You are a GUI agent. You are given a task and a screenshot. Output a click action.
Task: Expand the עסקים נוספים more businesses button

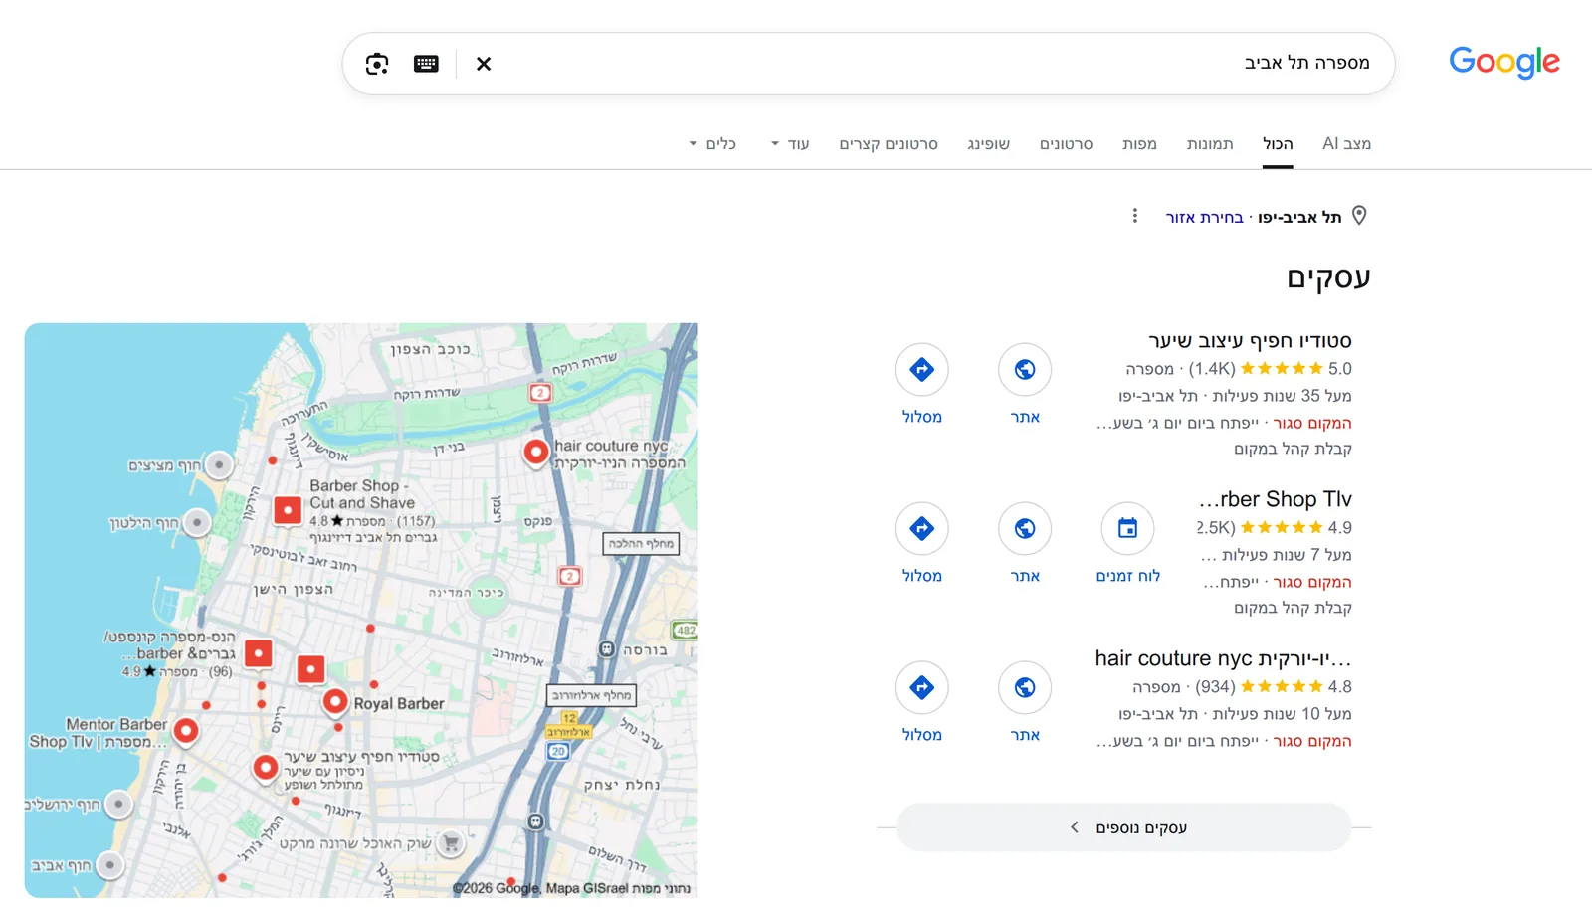[1124, 827]
